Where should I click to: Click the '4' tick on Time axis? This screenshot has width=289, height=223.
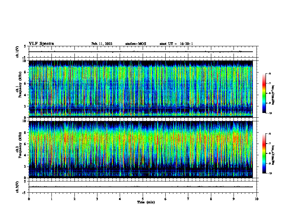tap(120, 199)
